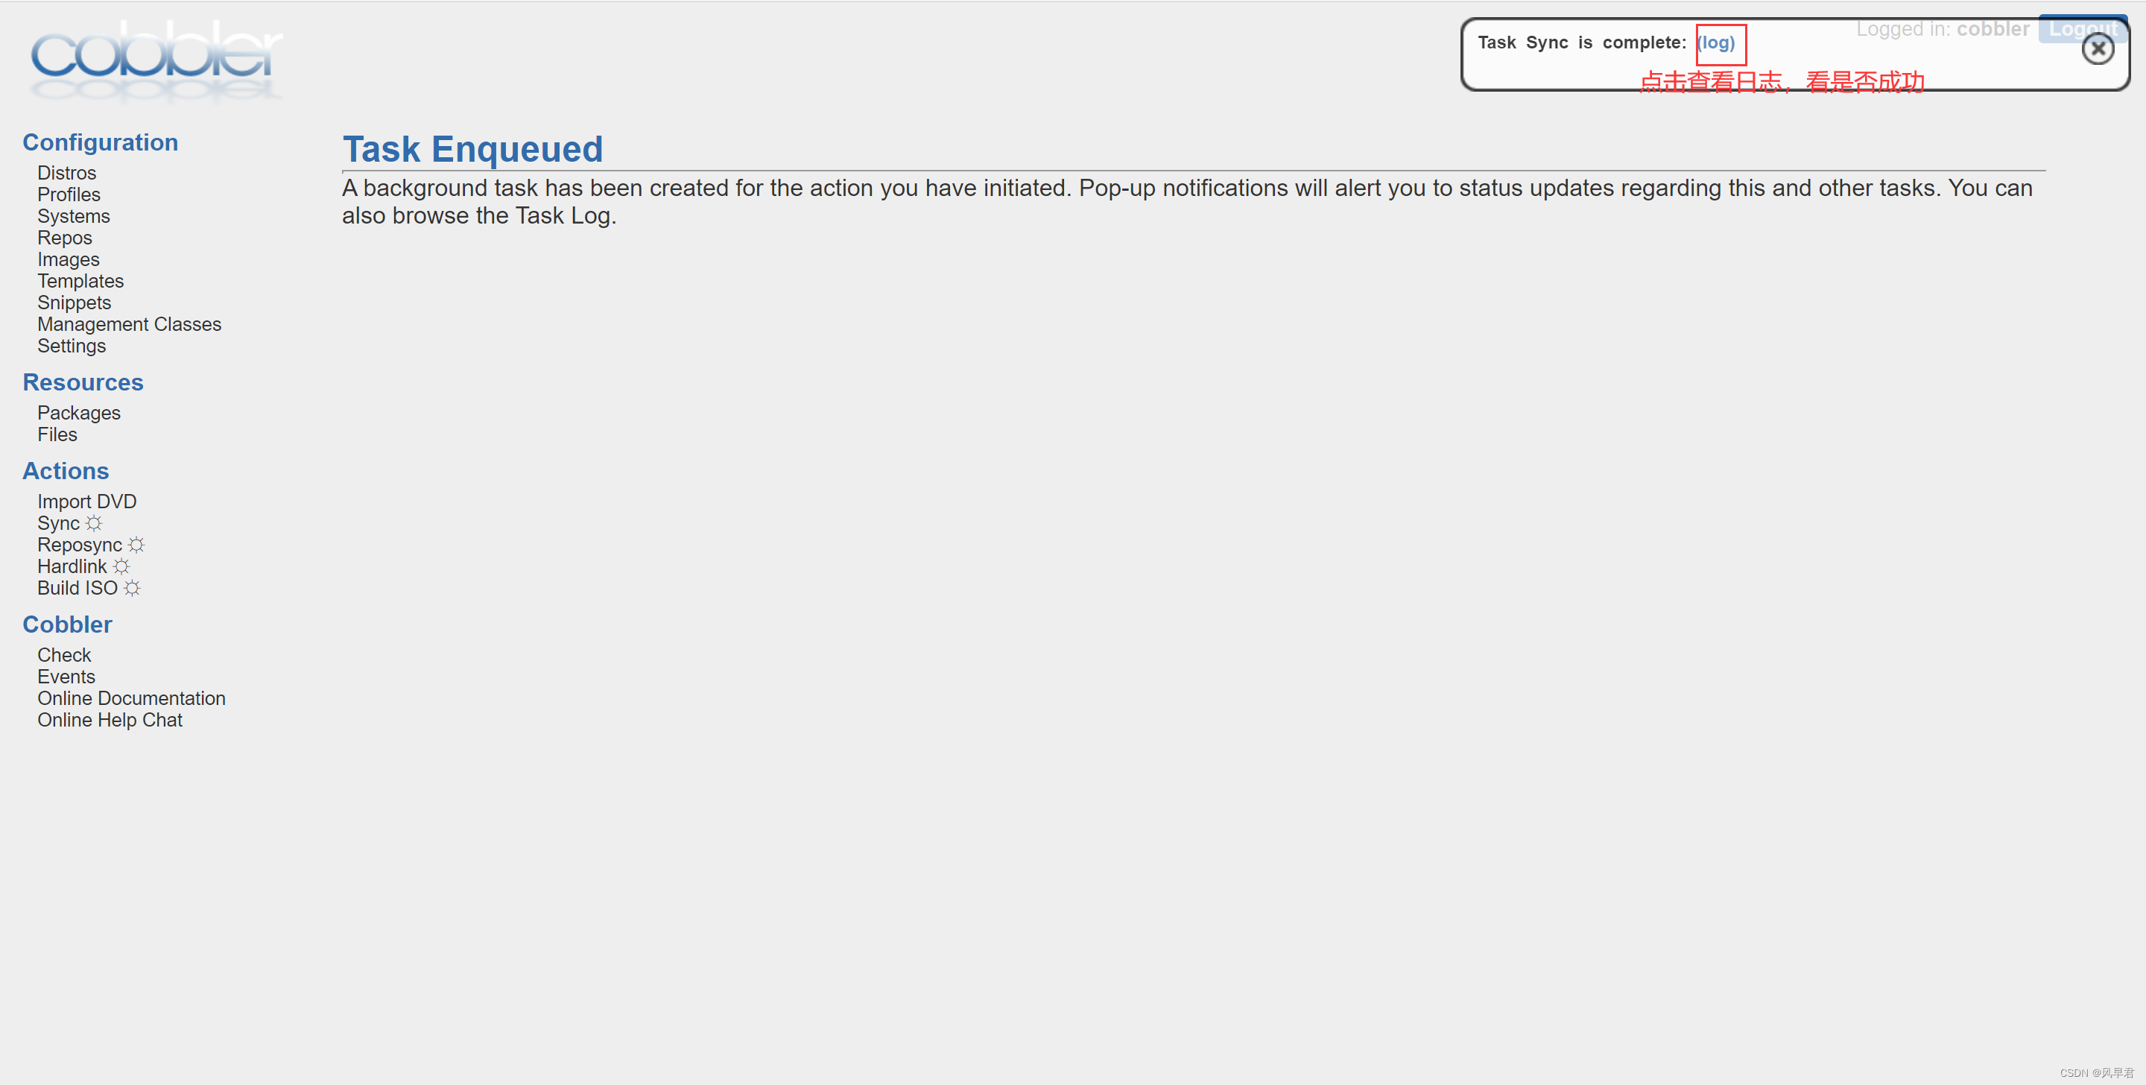Open the sync task log link

[x=1715, y=42]
